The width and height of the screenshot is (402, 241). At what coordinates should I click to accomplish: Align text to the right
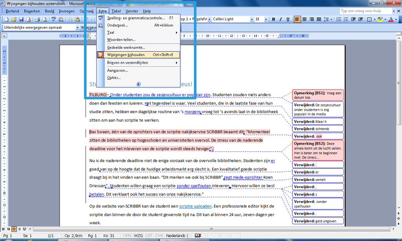click(x=311, y=19)
